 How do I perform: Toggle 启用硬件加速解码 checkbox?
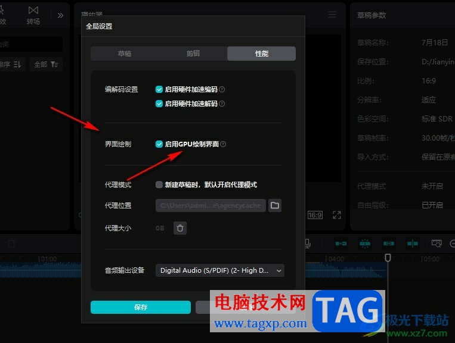tap(159, 104)
